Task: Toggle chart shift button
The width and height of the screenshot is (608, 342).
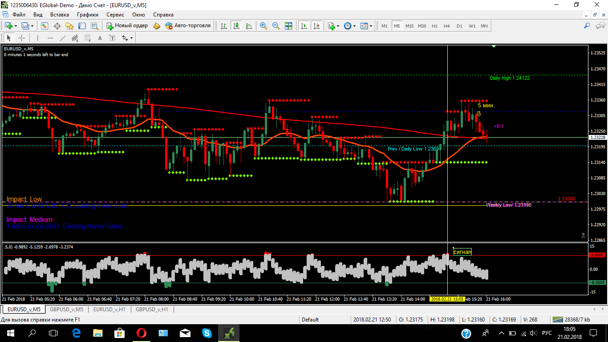Action: [x=316, y=26]
